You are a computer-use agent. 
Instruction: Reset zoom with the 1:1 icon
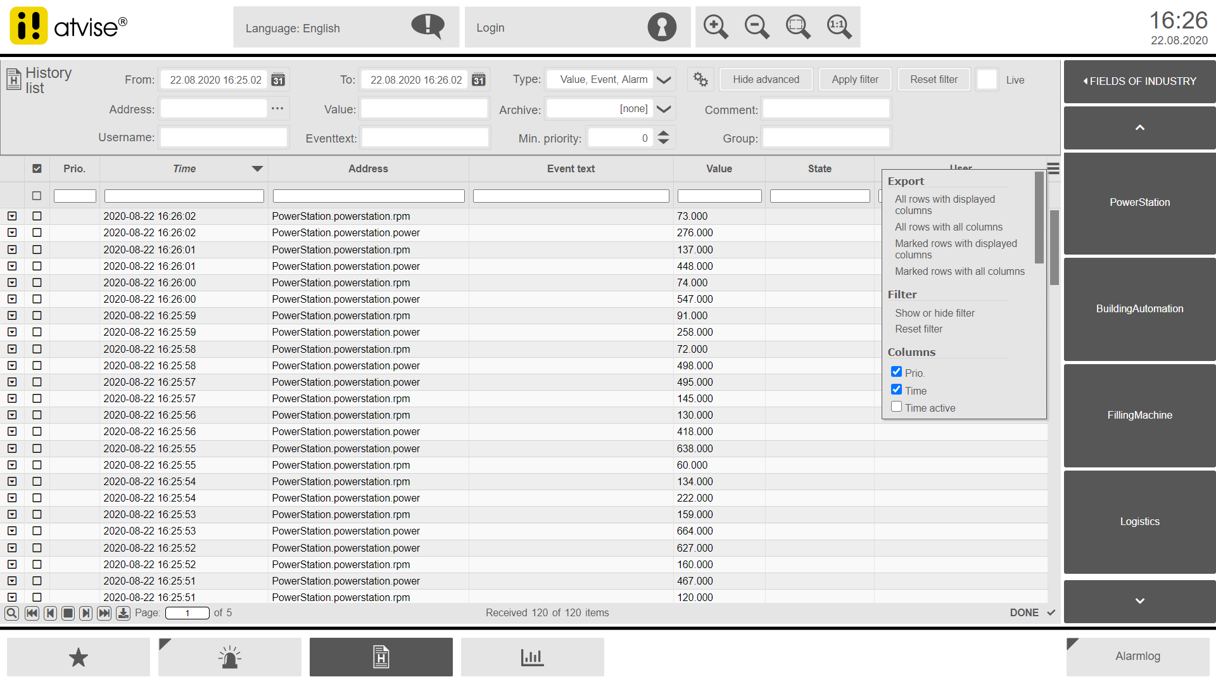pos(839,27)
